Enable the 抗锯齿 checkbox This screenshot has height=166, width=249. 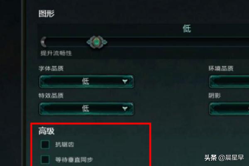pyautogui.click(x=45, y=144)
